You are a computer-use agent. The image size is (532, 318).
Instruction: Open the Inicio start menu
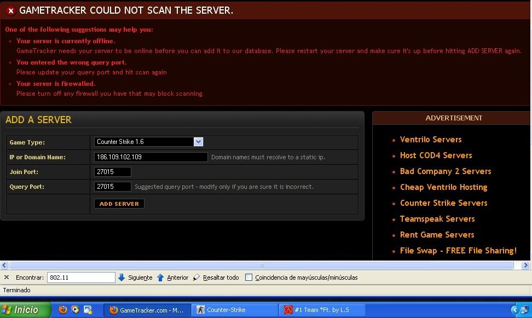(25, 309)
